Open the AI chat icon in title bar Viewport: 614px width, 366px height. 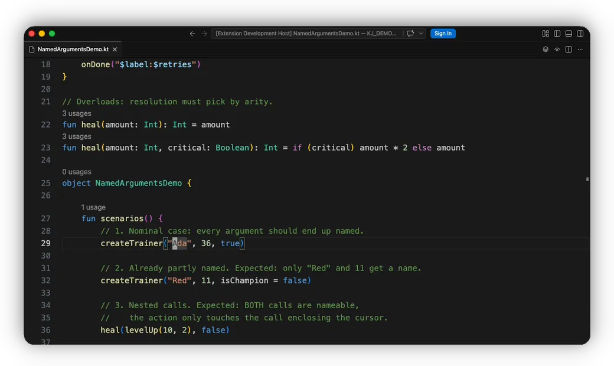point(410,33)
